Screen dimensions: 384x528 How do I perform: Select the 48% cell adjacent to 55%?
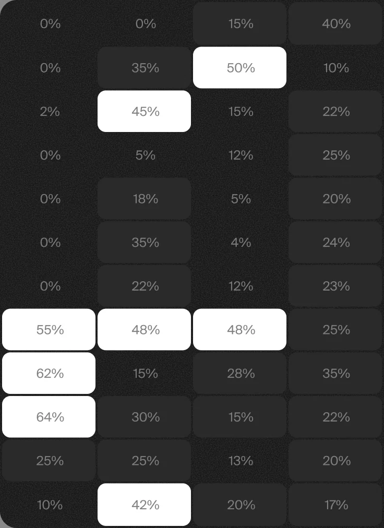[144, 330]
